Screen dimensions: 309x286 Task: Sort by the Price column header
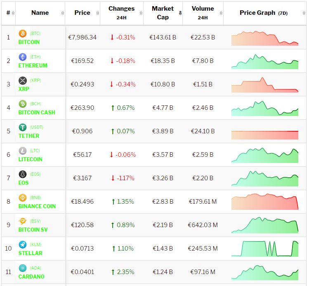click(x=82, y=13)
